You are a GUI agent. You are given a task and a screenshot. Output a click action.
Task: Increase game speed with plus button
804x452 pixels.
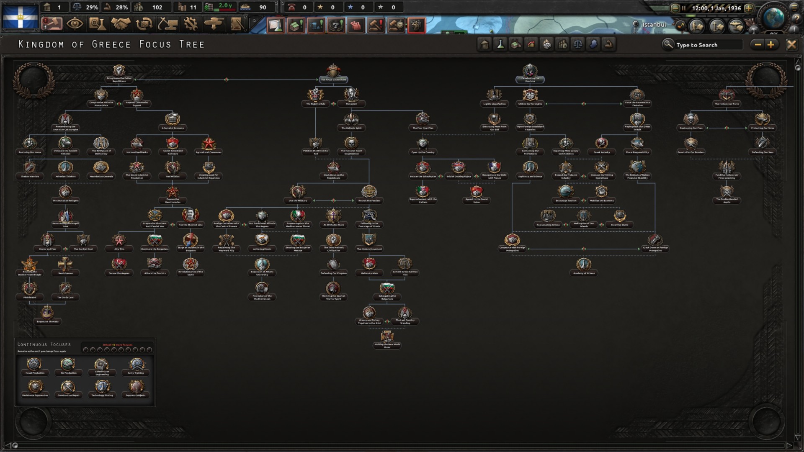coord(749,8)
